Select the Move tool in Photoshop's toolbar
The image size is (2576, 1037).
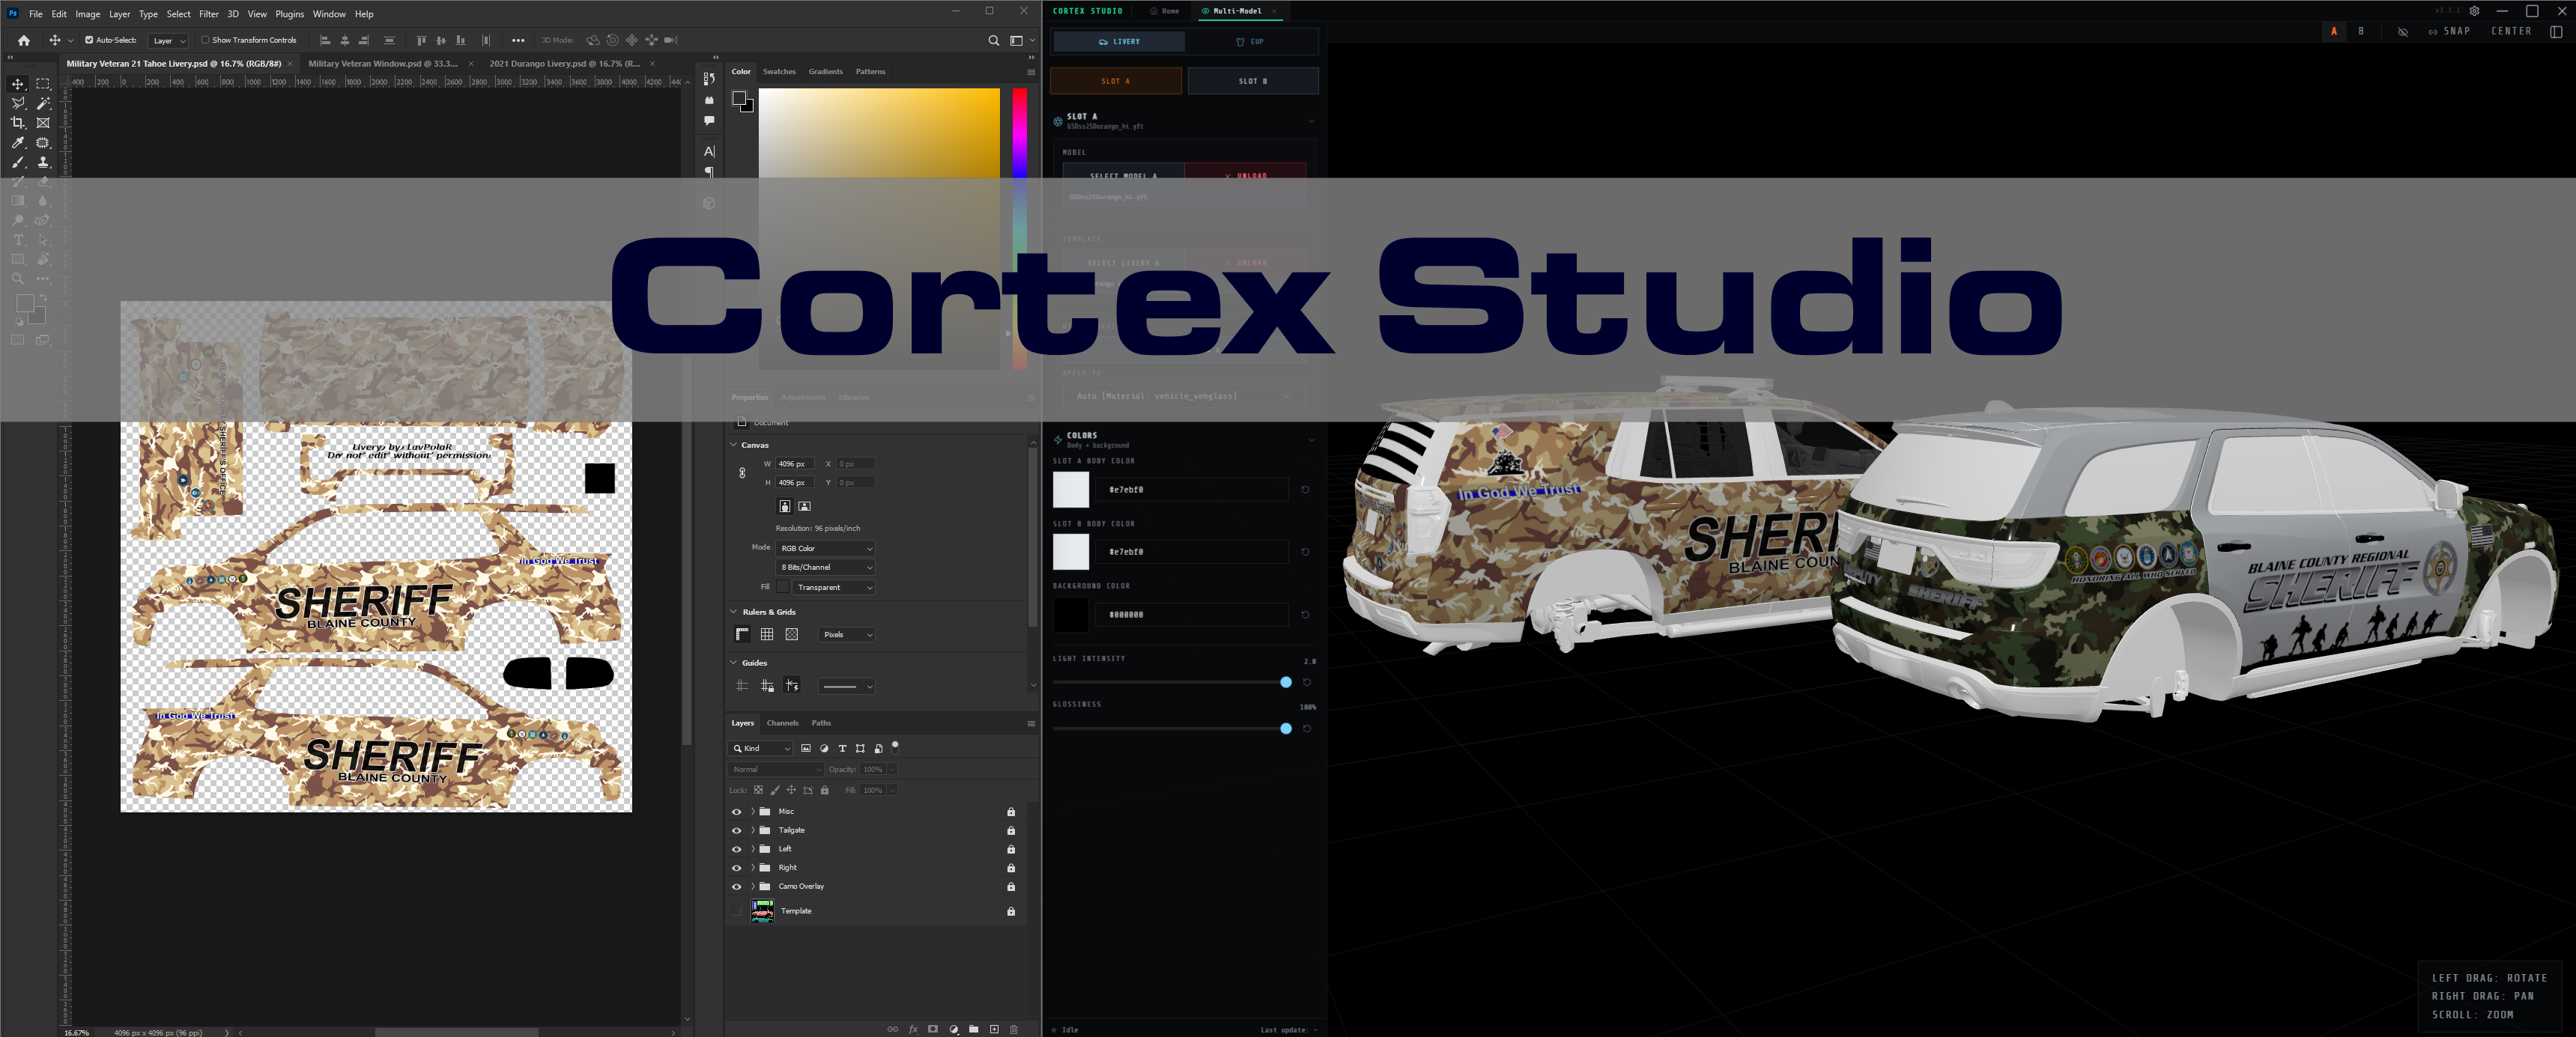[x=18, y=85]
